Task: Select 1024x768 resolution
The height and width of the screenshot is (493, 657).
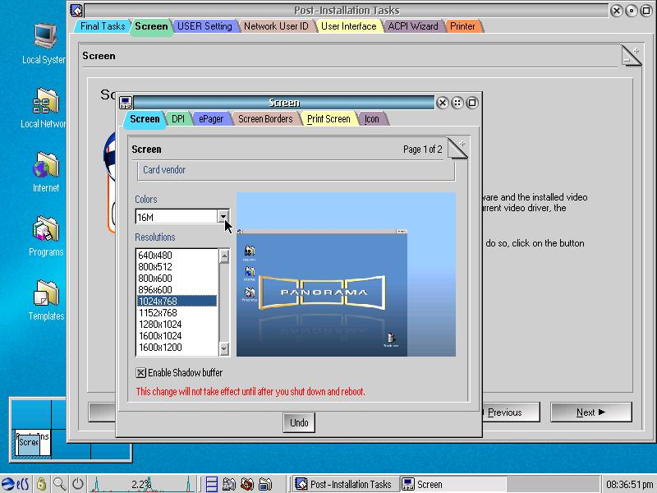Action: tap(177, 301)
